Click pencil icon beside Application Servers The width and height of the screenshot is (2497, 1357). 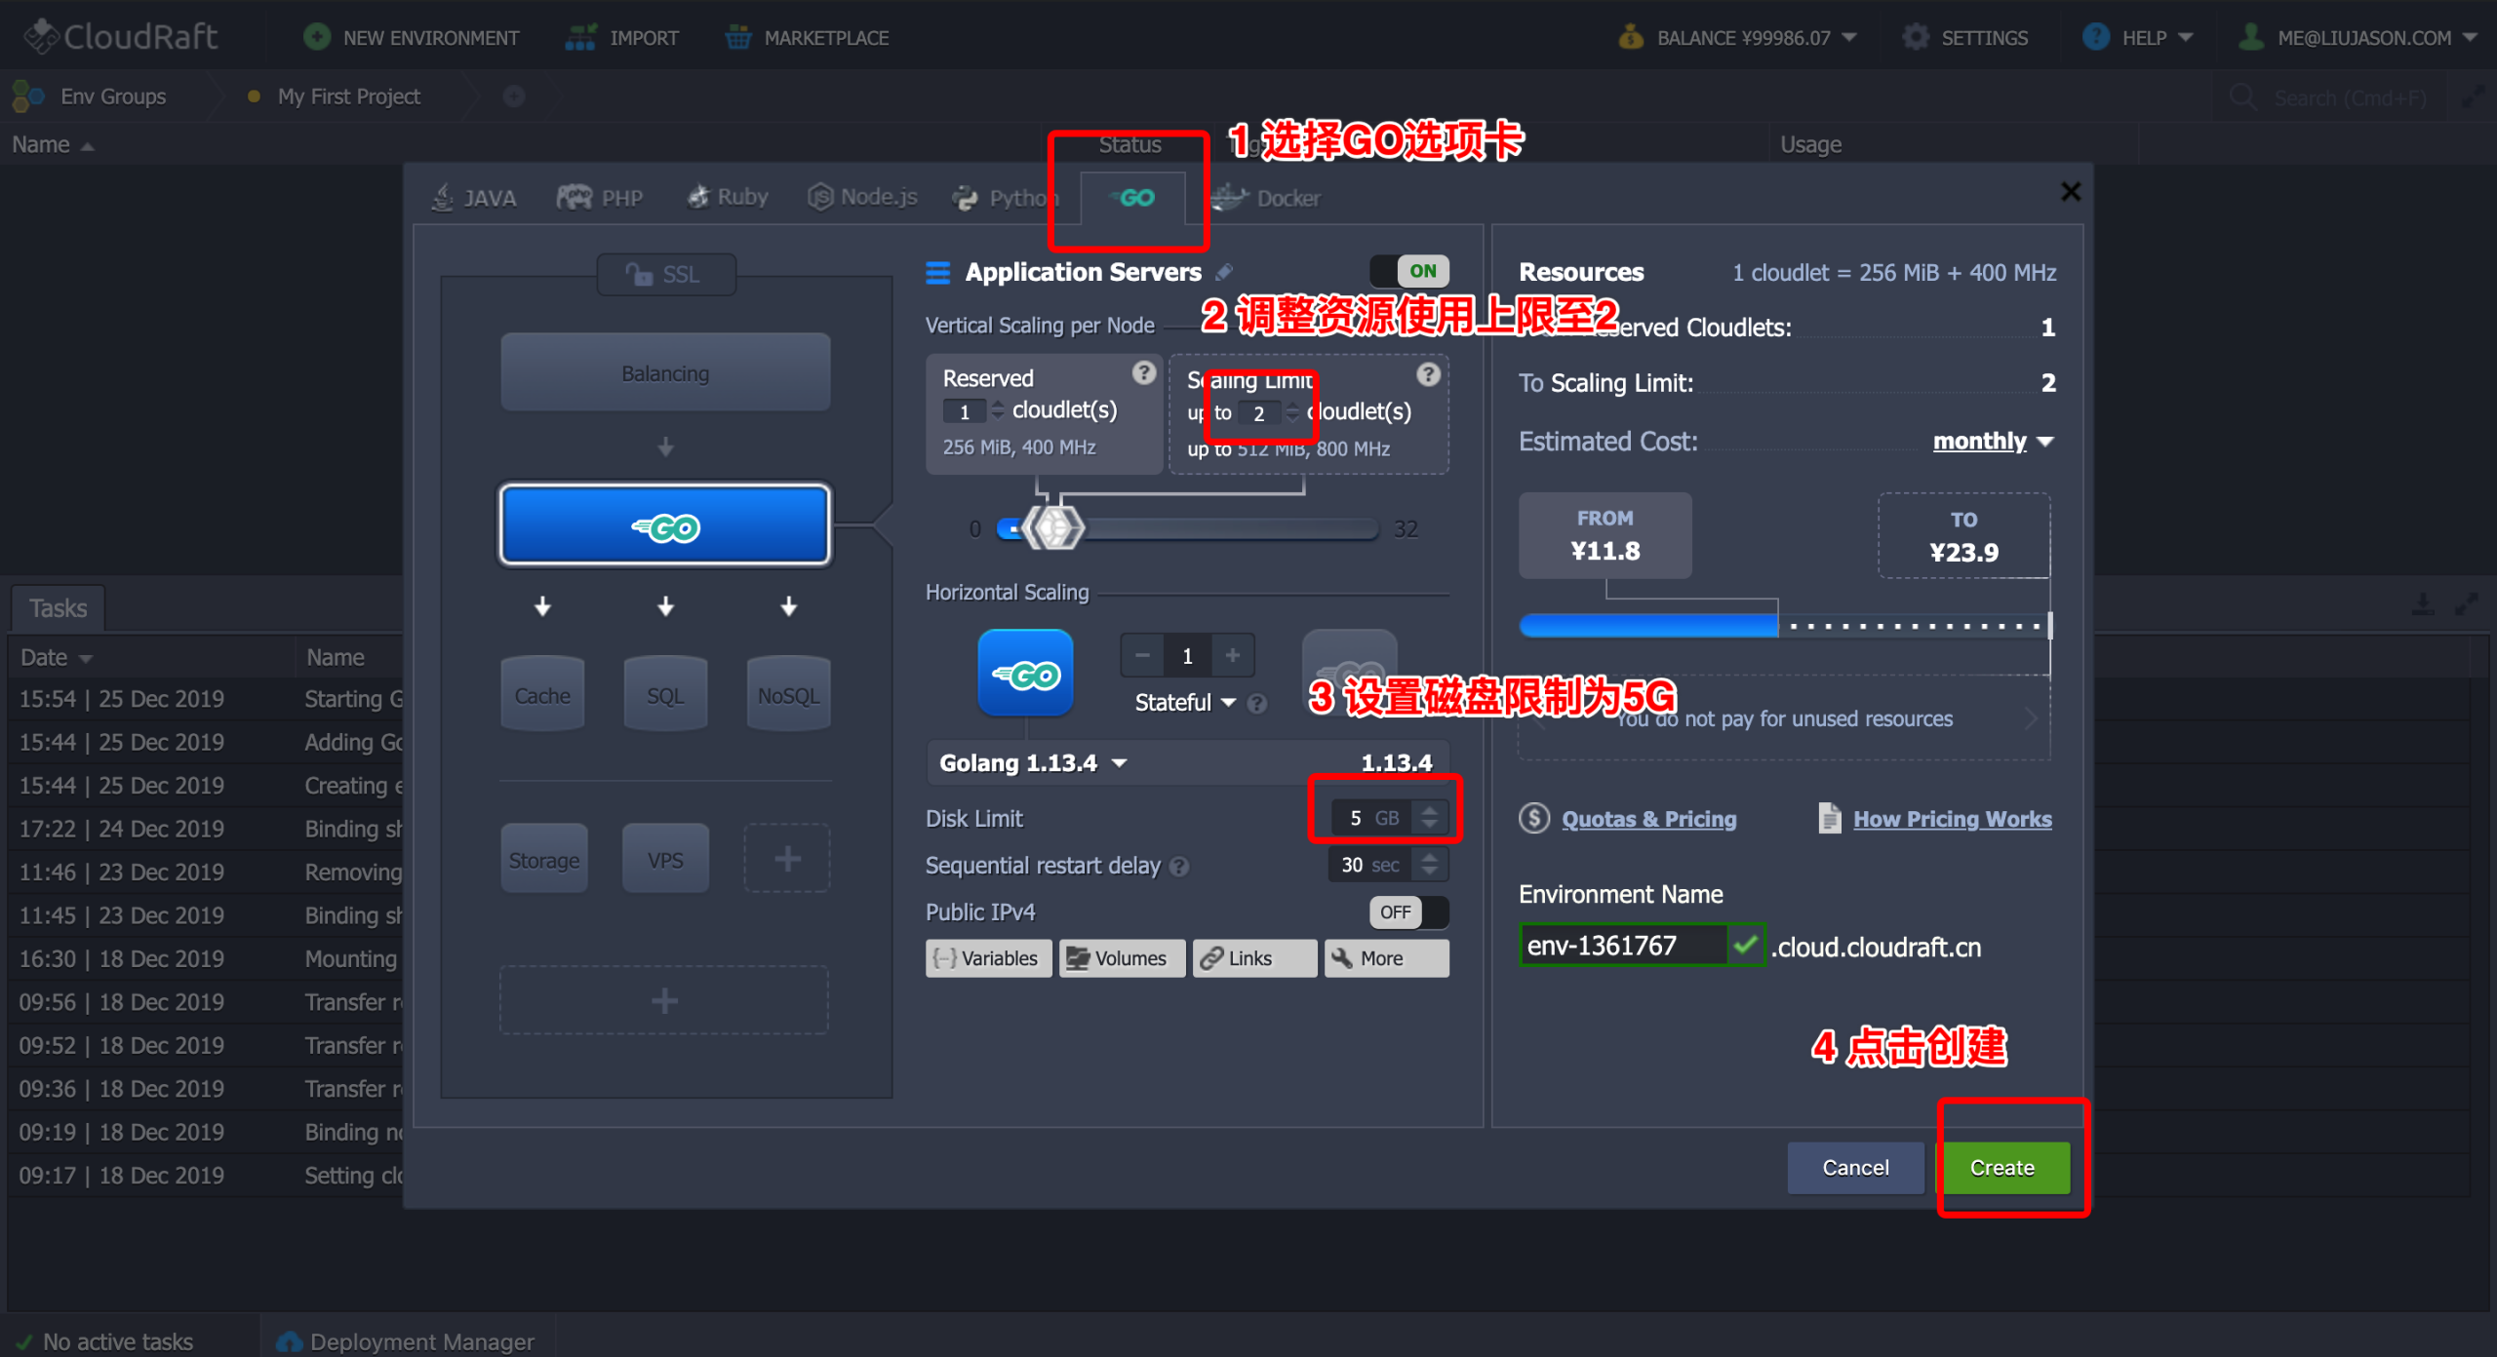(1225, 272)
